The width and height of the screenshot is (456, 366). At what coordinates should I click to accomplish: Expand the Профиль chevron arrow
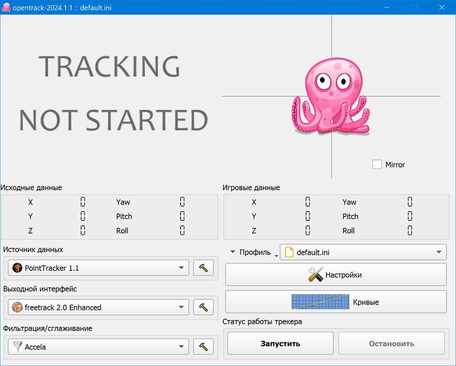point(233,252)
